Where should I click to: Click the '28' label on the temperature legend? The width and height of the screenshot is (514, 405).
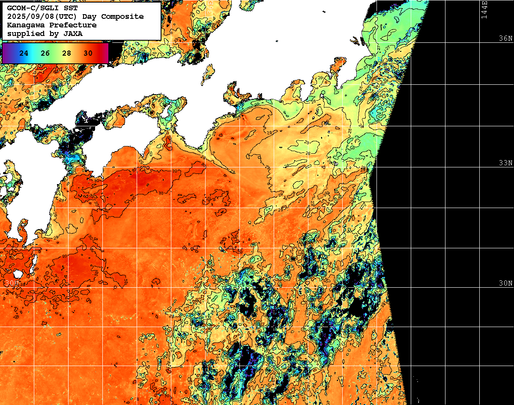coord(67,53)
